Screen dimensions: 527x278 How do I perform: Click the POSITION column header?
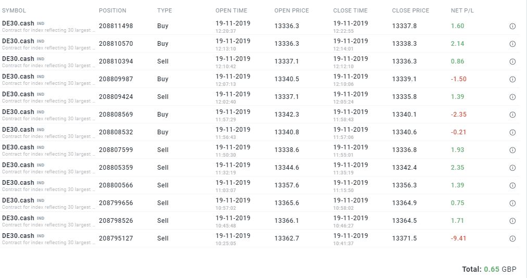click(112, 11)
